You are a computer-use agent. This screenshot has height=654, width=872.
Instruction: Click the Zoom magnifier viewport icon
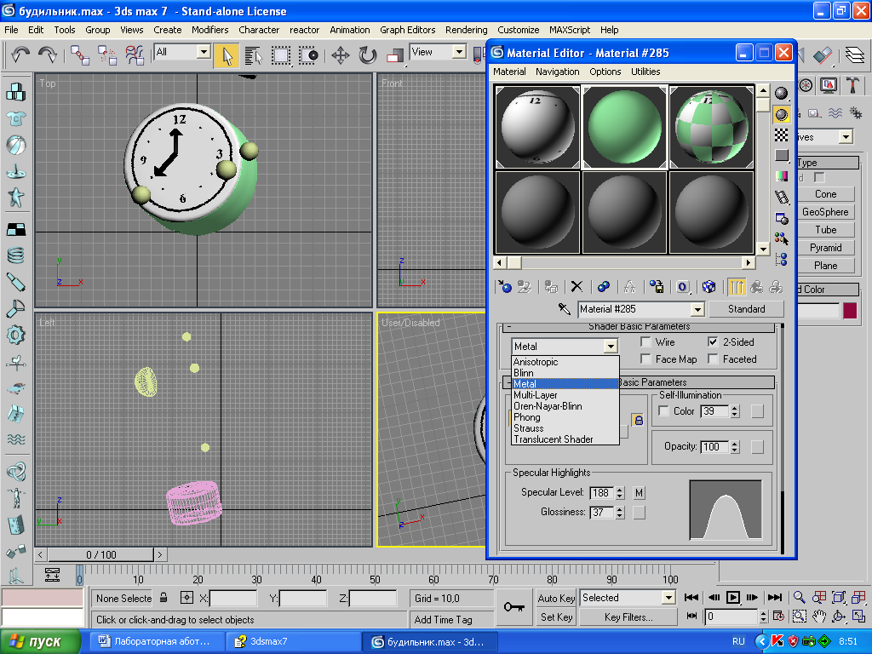pos(799,597)
